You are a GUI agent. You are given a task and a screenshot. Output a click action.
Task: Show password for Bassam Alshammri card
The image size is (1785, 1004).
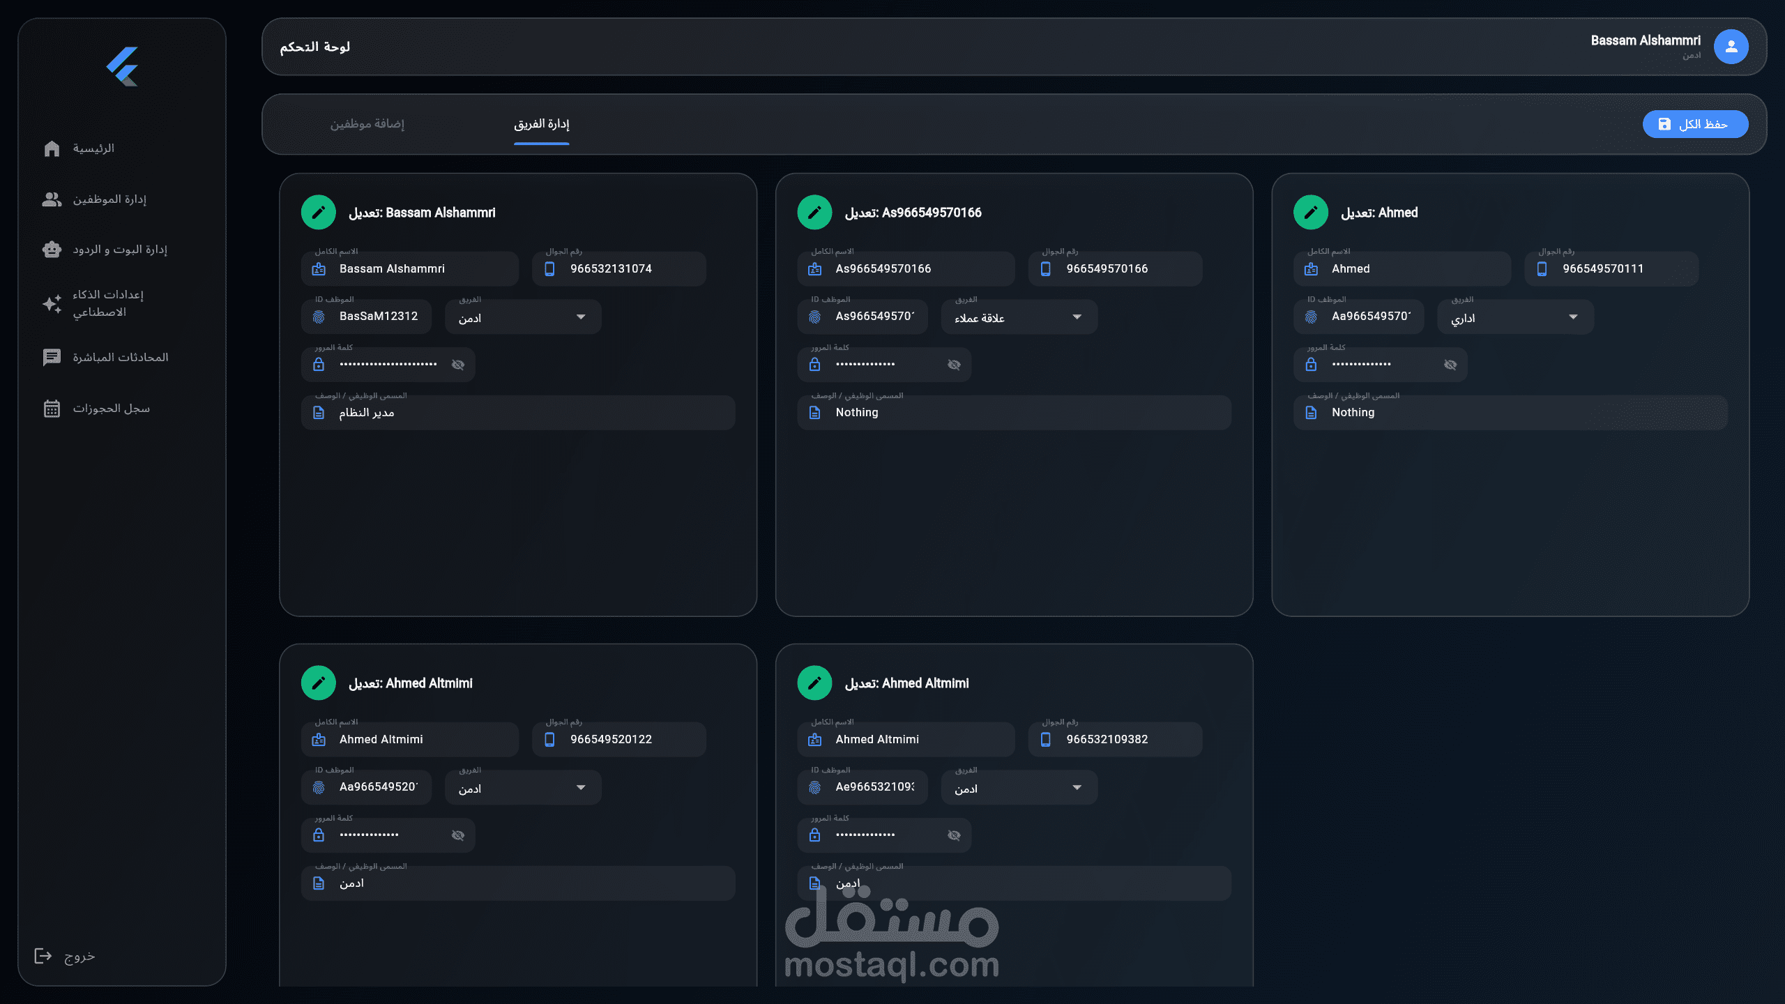coord(457,365)
